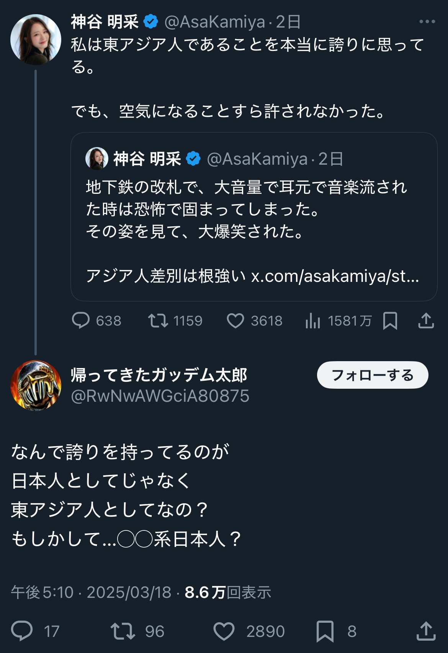
Task: Repost the original post with 1159 reposts
Action: [158, 321]
